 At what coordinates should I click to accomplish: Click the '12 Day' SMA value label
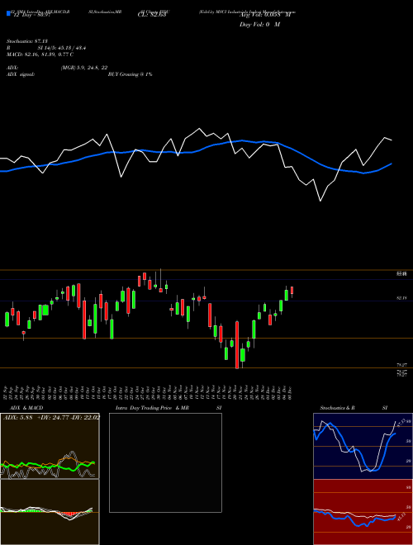pos(31,15)
